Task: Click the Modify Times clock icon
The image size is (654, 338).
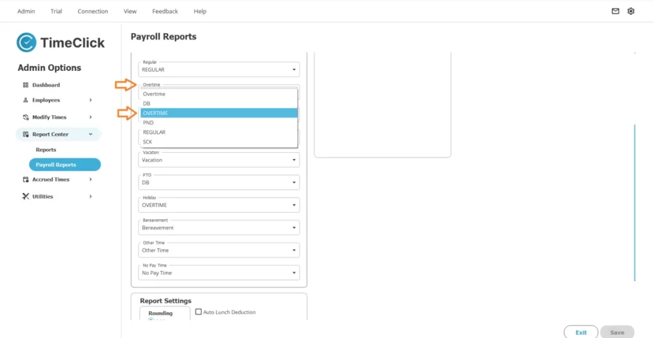Action: 26,118
